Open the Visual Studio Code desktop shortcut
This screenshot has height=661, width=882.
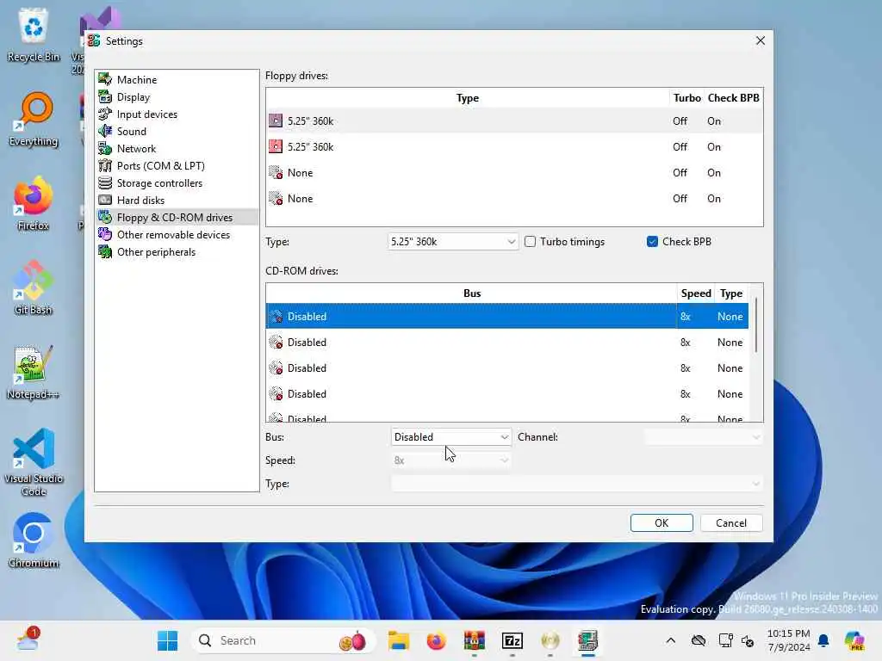pos(34,462)
